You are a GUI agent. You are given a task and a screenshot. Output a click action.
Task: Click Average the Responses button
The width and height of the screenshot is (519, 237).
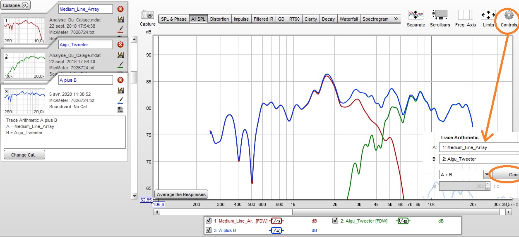pos(181,194)
